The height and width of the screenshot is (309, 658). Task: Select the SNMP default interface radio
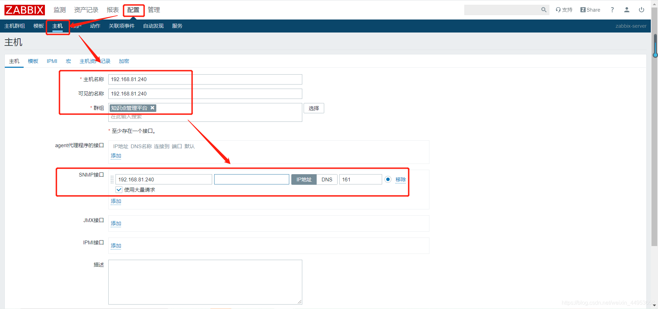388,179
